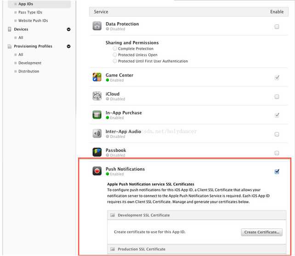
Task: Click the Provisioning Profiles sidebar heading
Action: [33, 46]
